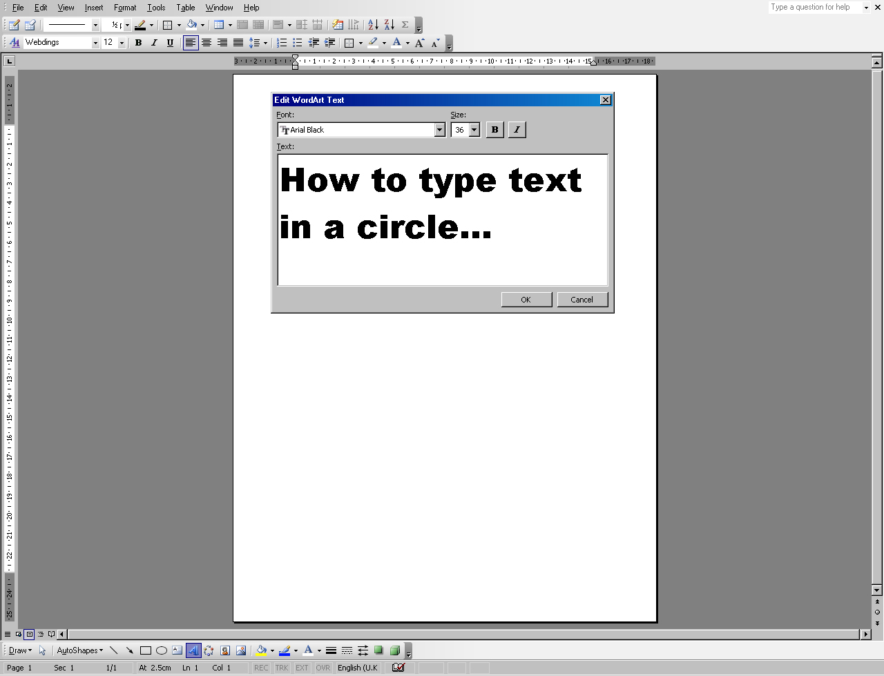
Task: Click the Grow Font icon
Action: (x=419, y=43)
